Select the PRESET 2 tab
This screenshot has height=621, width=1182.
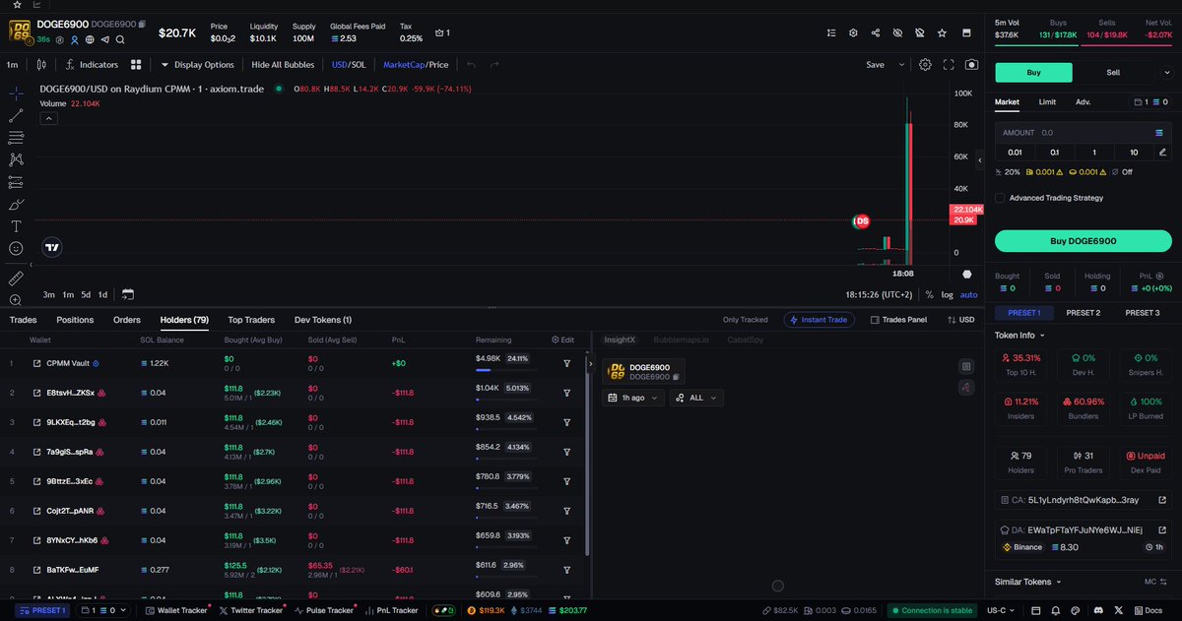pyautogui.click(x=1083, y=313)
